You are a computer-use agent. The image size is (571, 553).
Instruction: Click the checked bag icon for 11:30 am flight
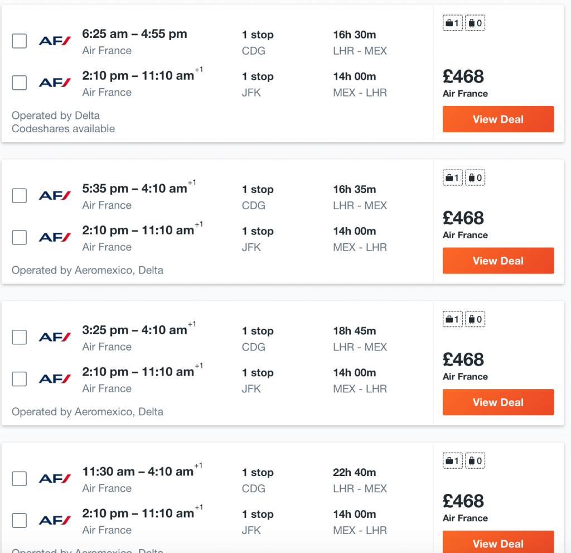tap(475, 460)
